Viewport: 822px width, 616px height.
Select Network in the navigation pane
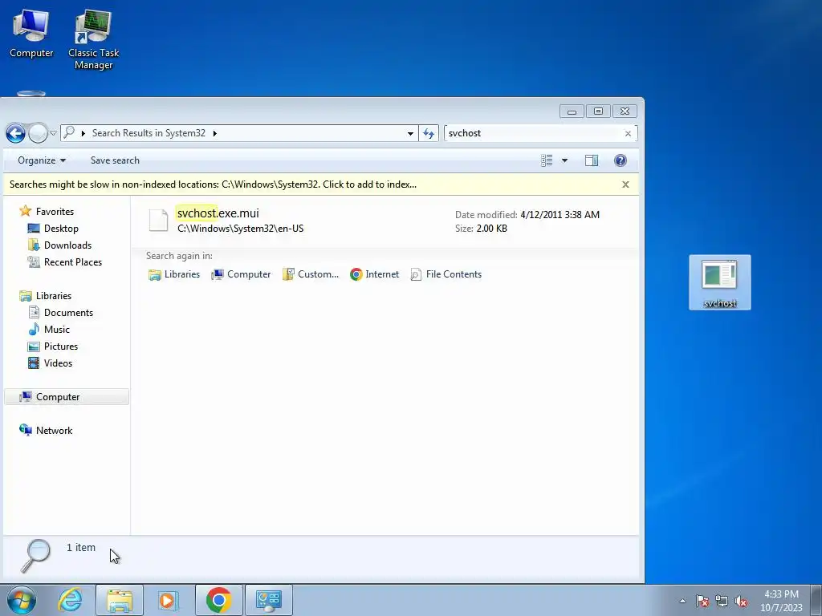[x=54, y=431]
